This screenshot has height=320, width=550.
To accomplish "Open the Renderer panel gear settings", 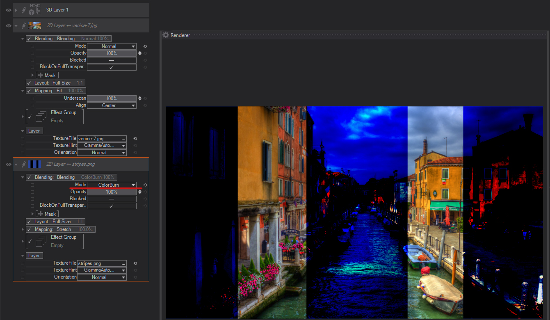I will pyautogui.click(x=166, y=35).
